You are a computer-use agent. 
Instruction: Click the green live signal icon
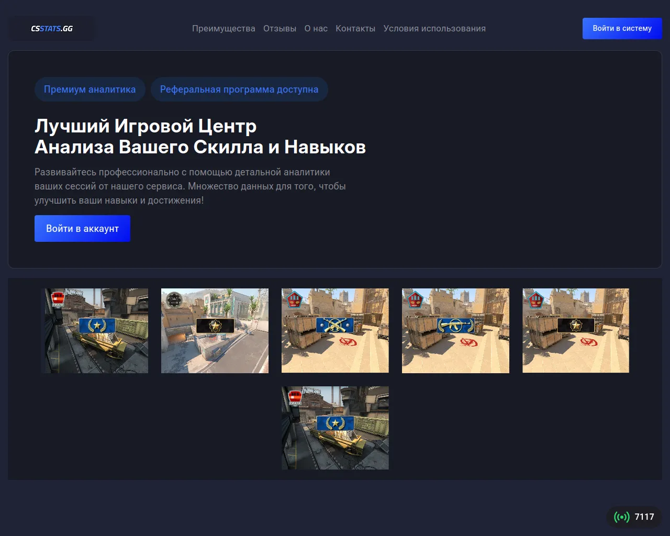[x=621, y=517]
